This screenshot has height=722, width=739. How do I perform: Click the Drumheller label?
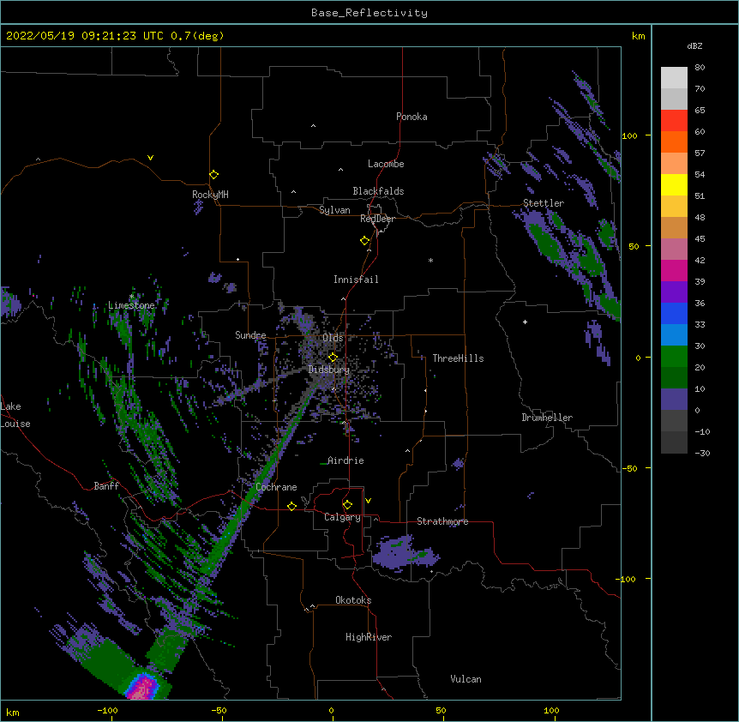pyautogui.click(x=547, y=418)
